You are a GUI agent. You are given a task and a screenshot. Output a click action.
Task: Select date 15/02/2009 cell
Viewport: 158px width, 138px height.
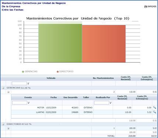click(51, 108)
